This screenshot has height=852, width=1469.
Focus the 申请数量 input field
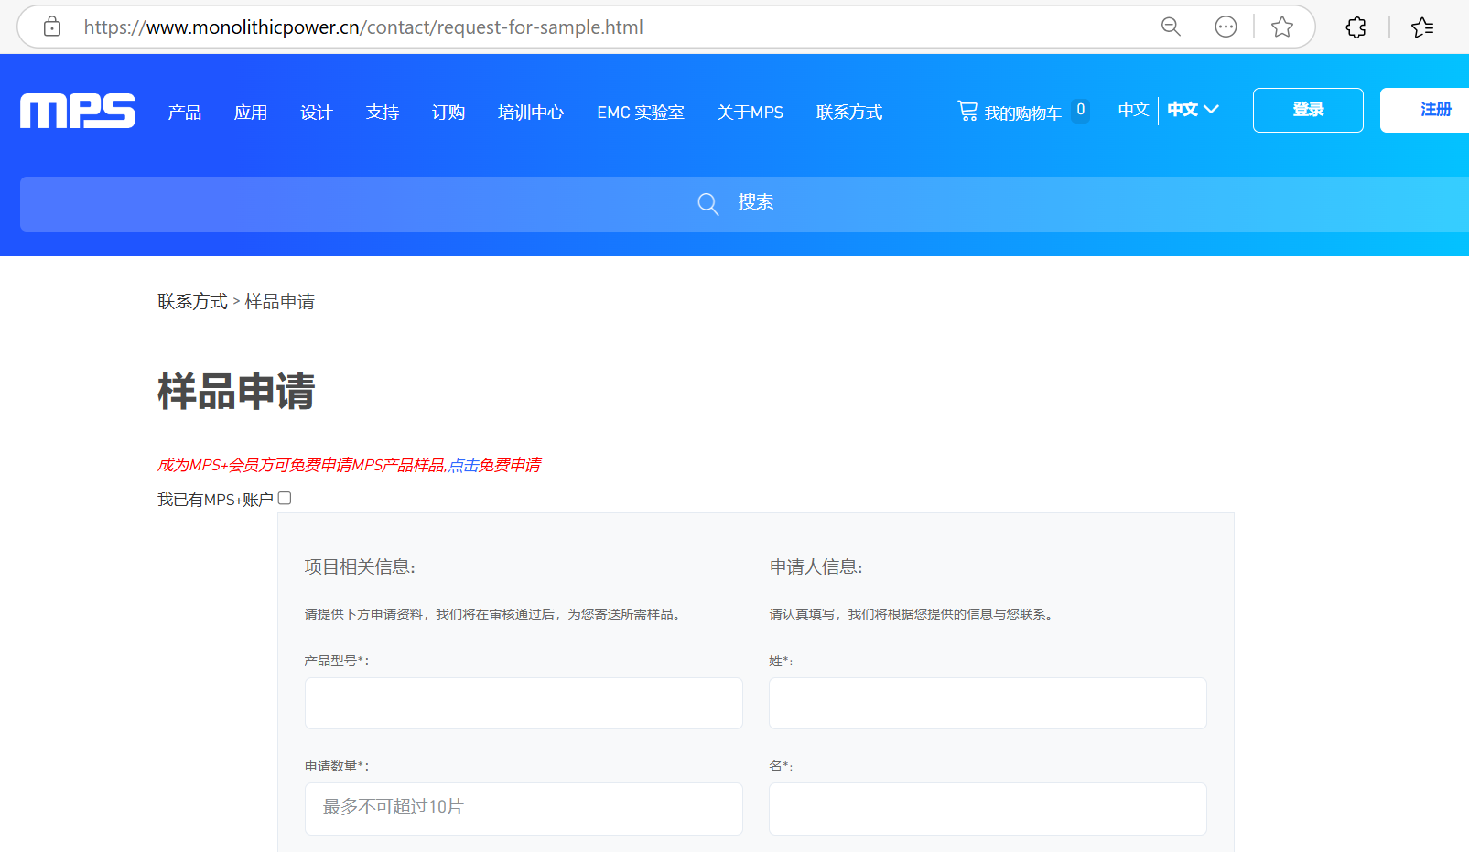524,808
